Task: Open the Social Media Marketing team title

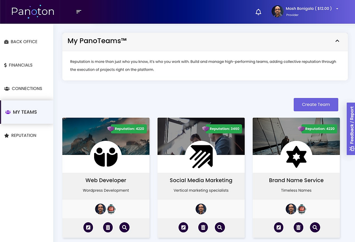Action: pos(201,180)
